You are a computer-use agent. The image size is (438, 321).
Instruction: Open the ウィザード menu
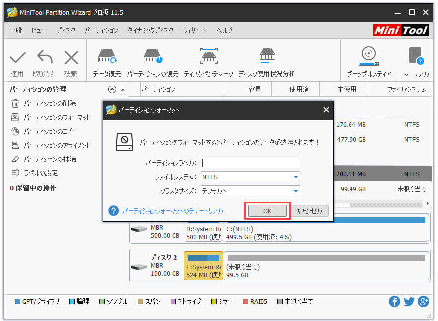point(194,30)
